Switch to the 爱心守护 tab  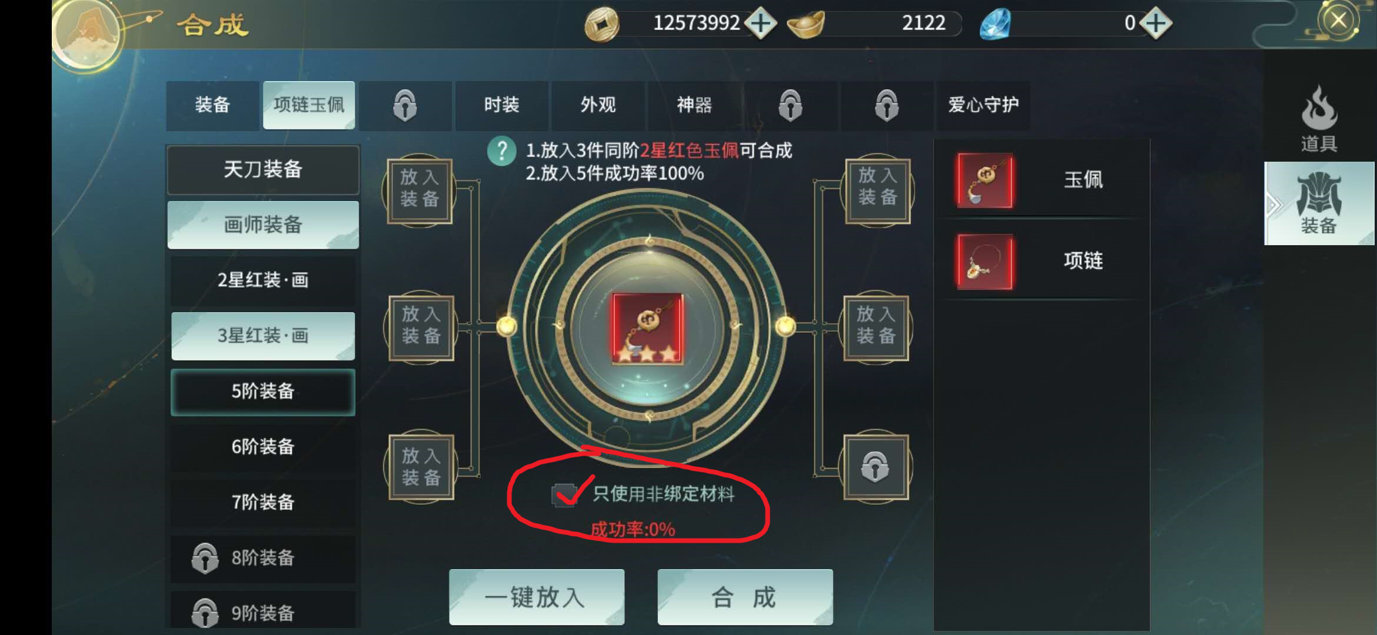tap(983, 105)
